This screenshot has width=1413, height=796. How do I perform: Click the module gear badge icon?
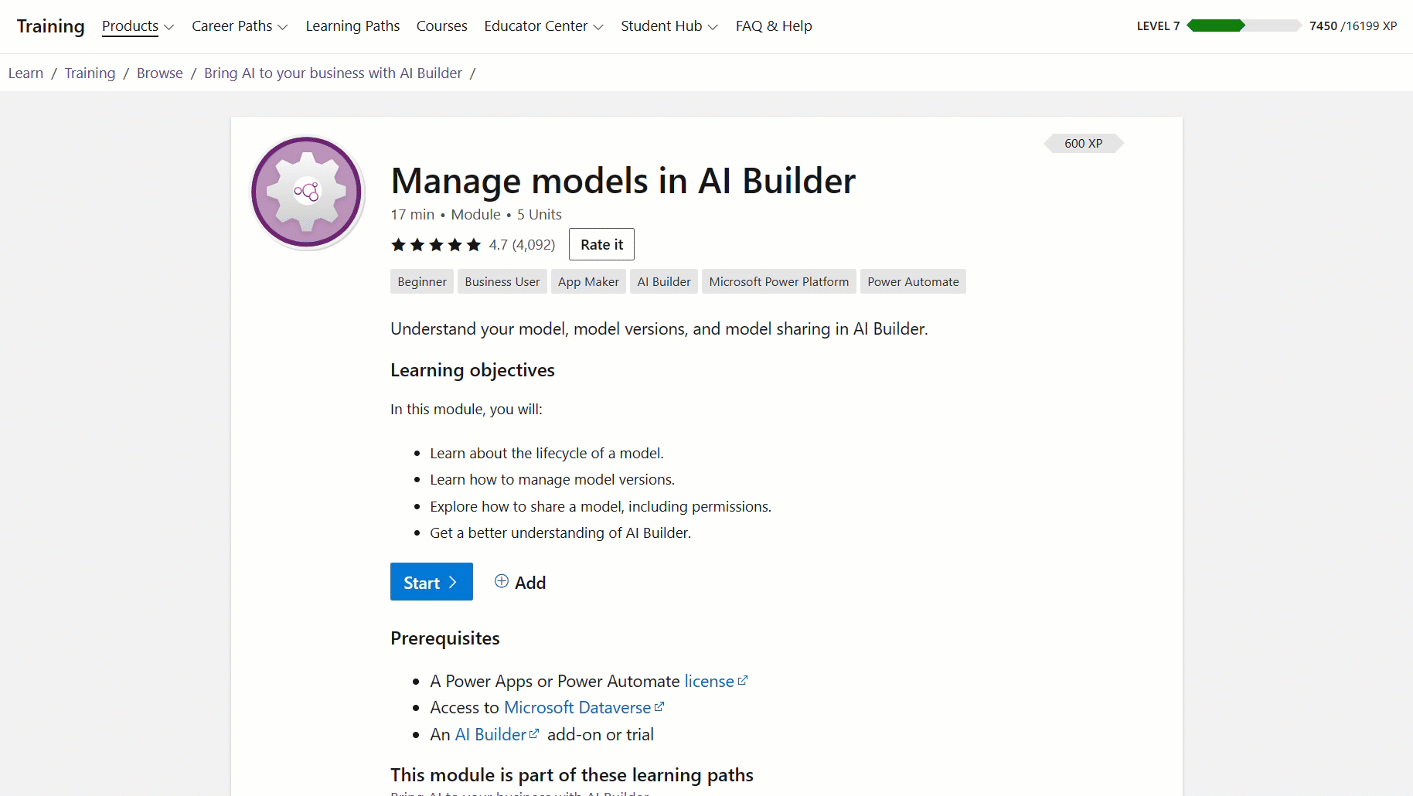click(306, 192)
